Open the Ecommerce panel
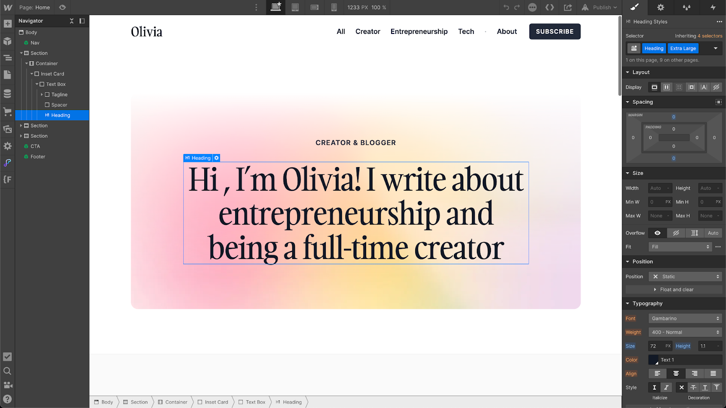The width and height of the screenshot is (726, 408). point(7,112)
